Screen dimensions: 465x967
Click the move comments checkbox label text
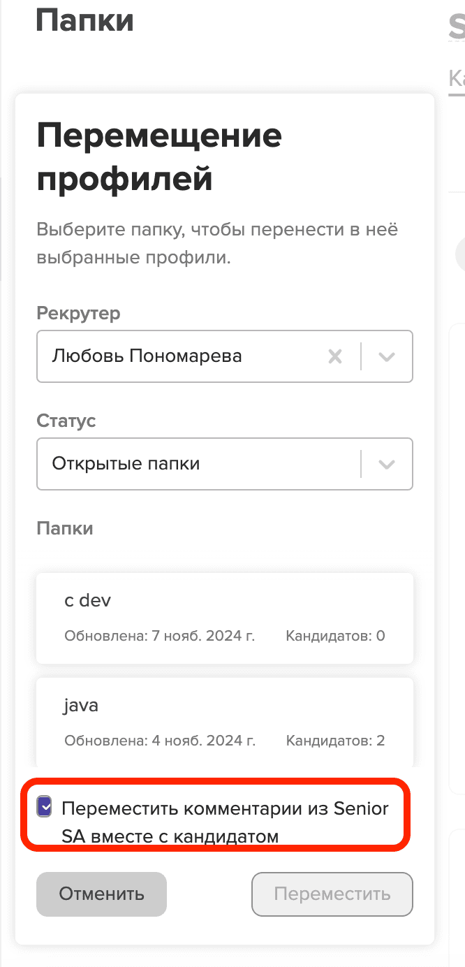tap(225, 822)
